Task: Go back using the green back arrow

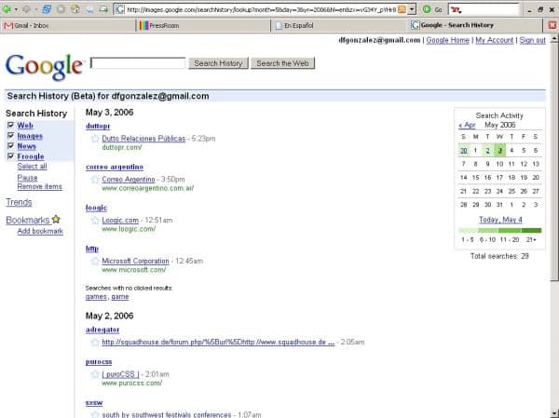Action: pyautogui.click(x=7, y=9)
